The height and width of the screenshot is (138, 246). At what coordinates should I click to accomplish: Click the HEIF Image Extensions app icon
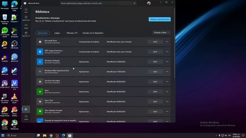tap(40, 52)
